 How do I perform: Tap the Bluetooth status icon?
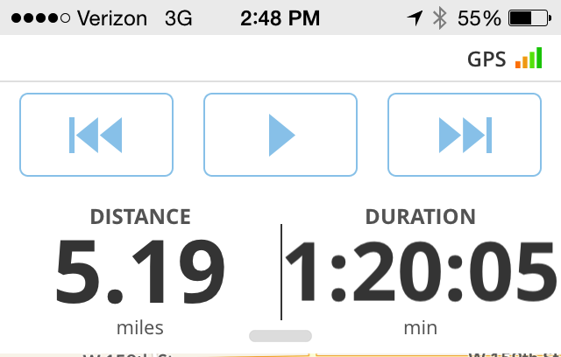440,18
